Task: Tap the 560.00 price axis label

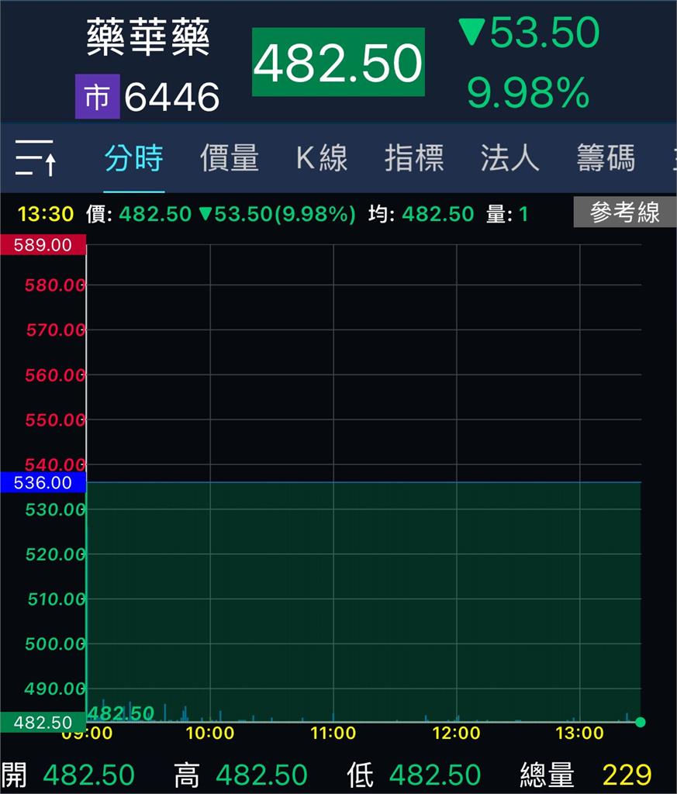Action: point(55,375)
